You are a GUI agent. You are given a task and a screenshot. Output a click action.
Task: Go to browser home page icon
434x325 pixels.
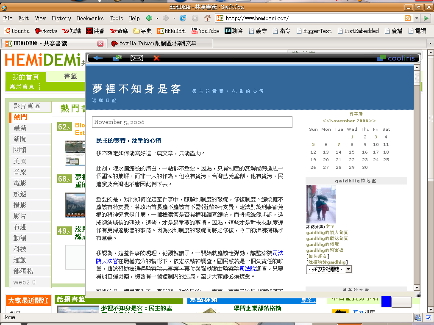point(207,18)
